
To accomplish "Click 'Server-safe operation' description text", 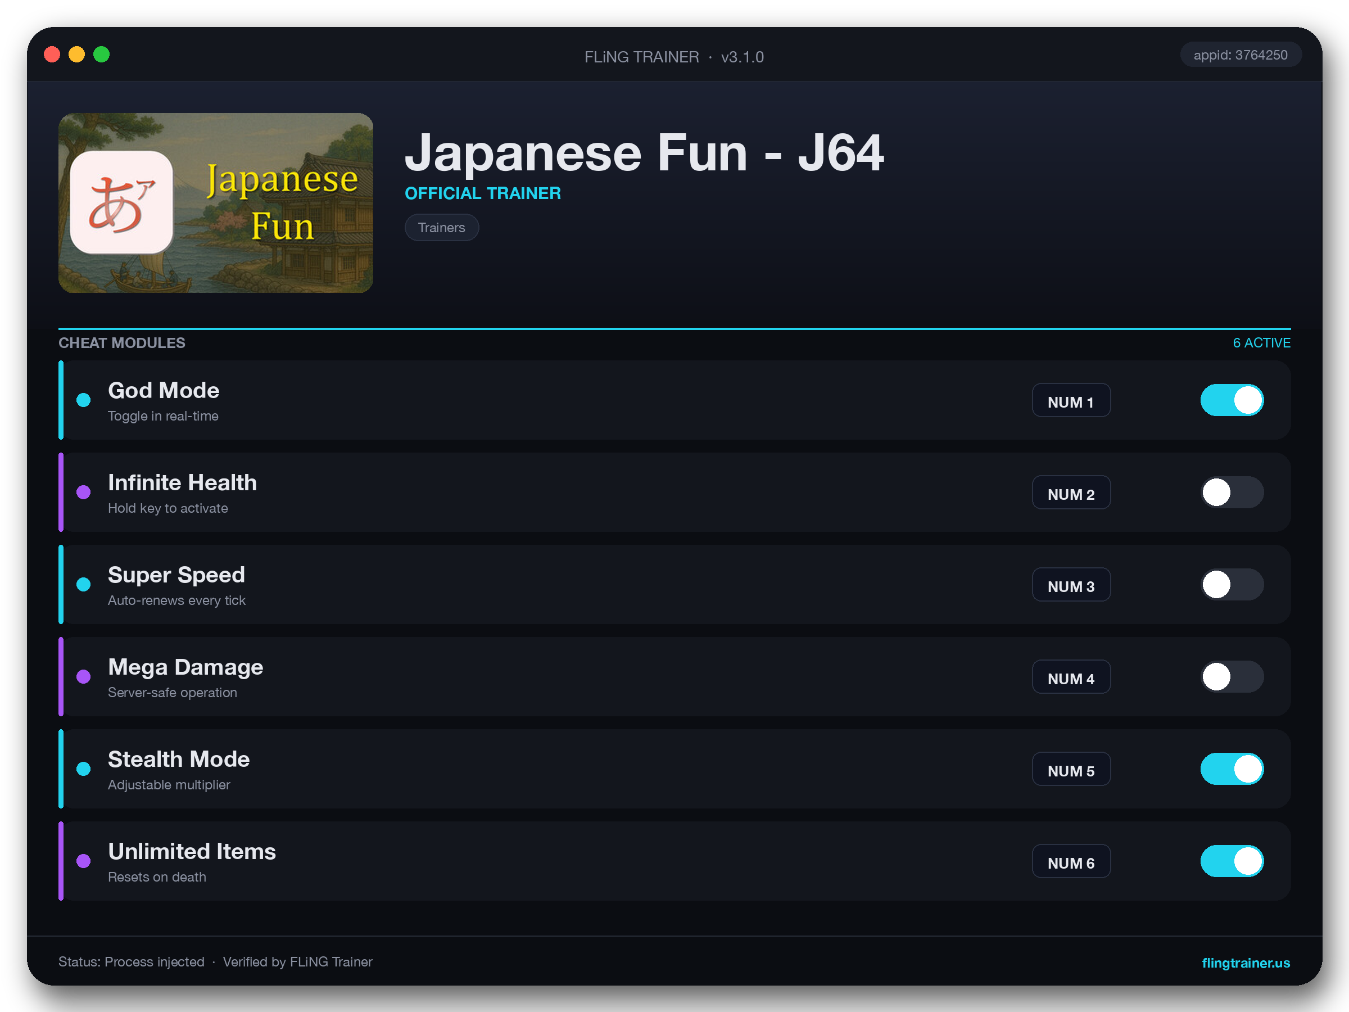I will coord(173,692).
